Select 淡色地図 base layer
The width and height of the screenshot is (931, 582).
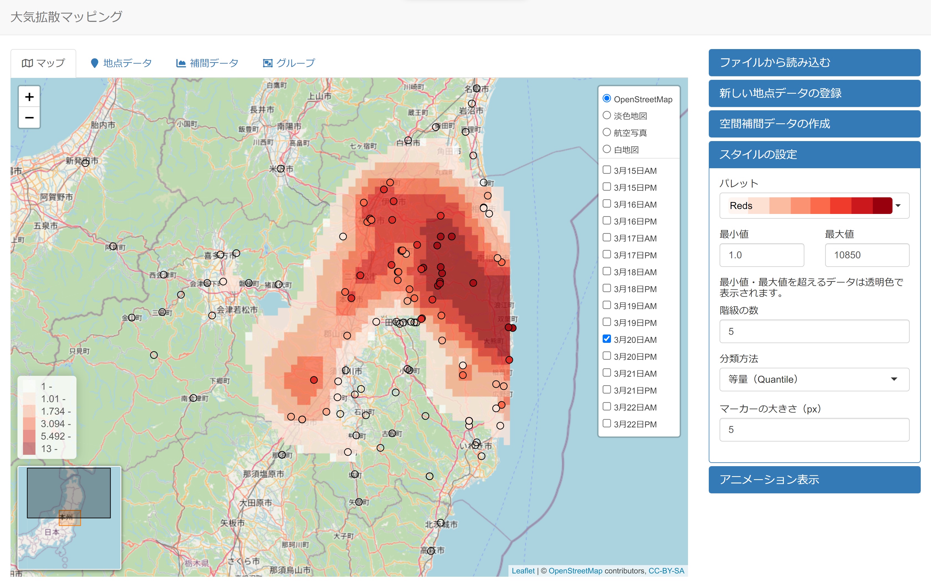607,116
